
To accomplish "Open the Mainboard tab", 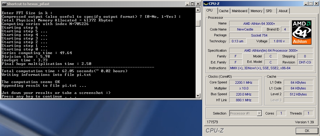I will pos(239,11).
